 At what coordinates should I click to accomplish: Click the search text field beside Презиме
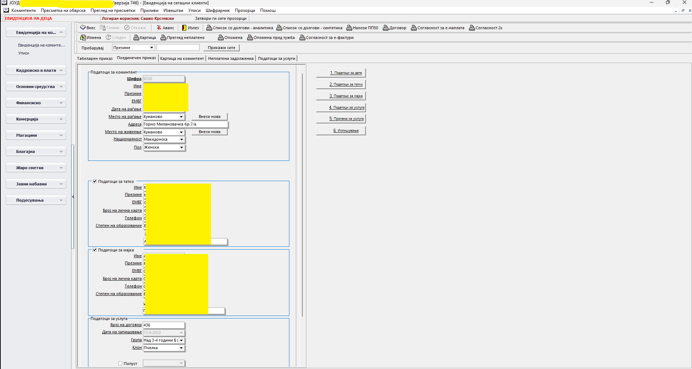[x=178, y=48]
